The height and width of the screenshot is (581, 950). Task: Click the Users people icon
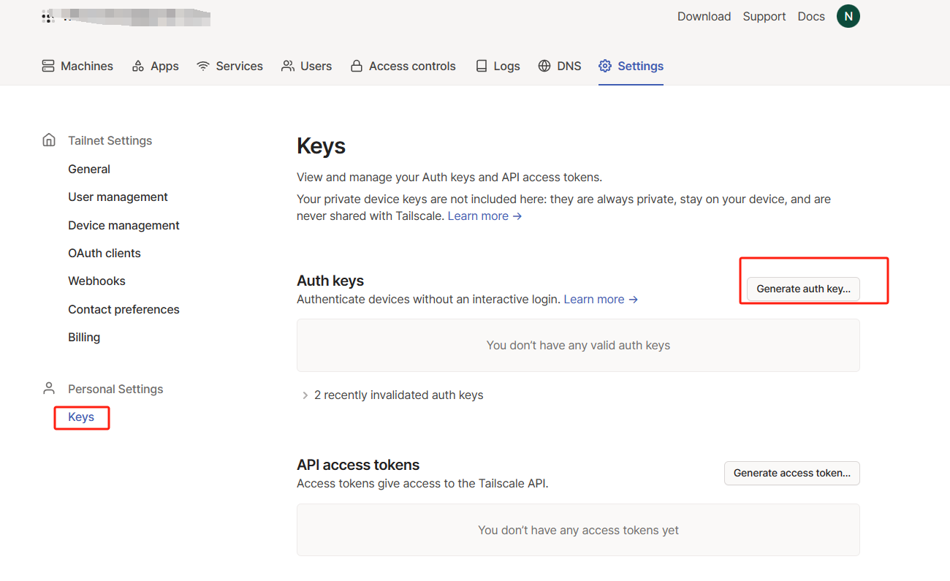288,66
